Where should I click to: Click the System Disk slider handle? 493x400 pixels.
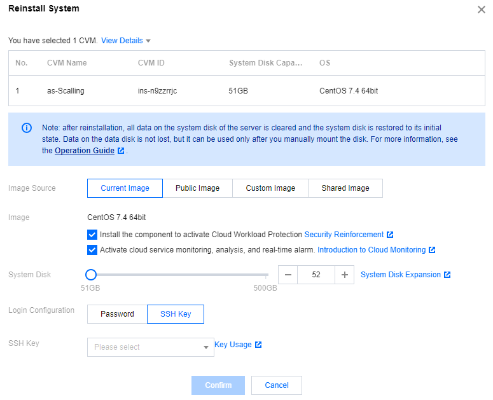[91, 275]
